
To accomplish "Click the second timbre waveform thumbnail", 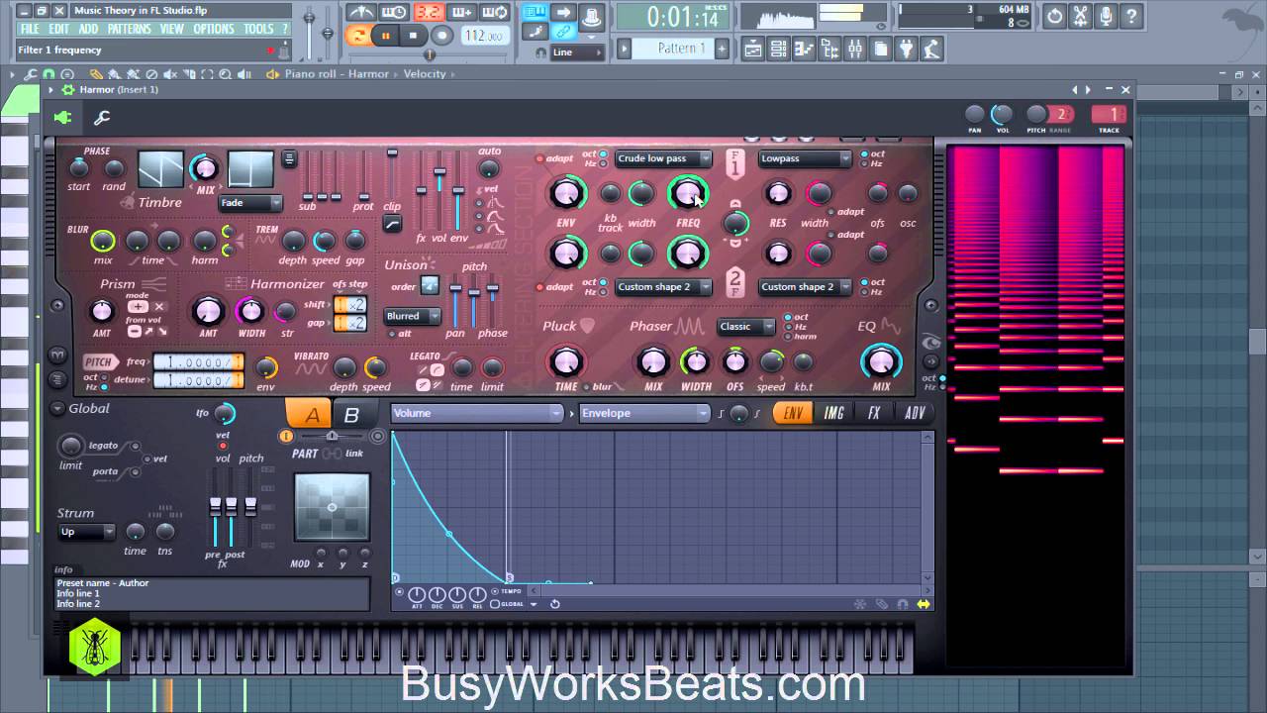I will [250, 169].
